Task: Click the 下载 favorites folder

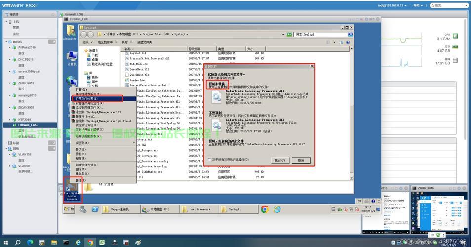Action: (x=95, y=56)
